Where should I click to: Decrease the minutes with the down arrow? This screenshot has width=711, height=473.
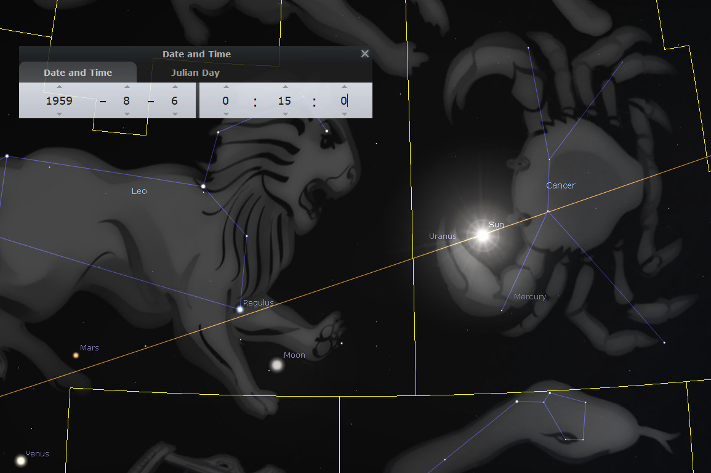point(285,115)
